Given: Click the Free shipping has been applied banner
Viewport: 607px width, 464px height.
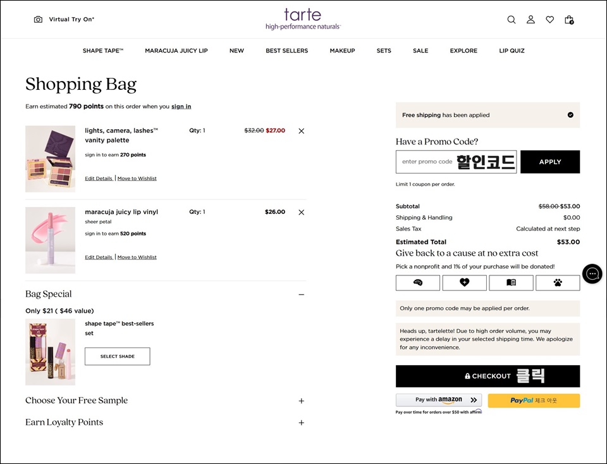Looking at the screenshot, I should tap(487, 115).
